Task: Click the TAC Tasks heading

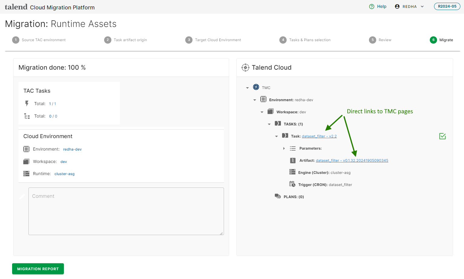Action: 37,91
